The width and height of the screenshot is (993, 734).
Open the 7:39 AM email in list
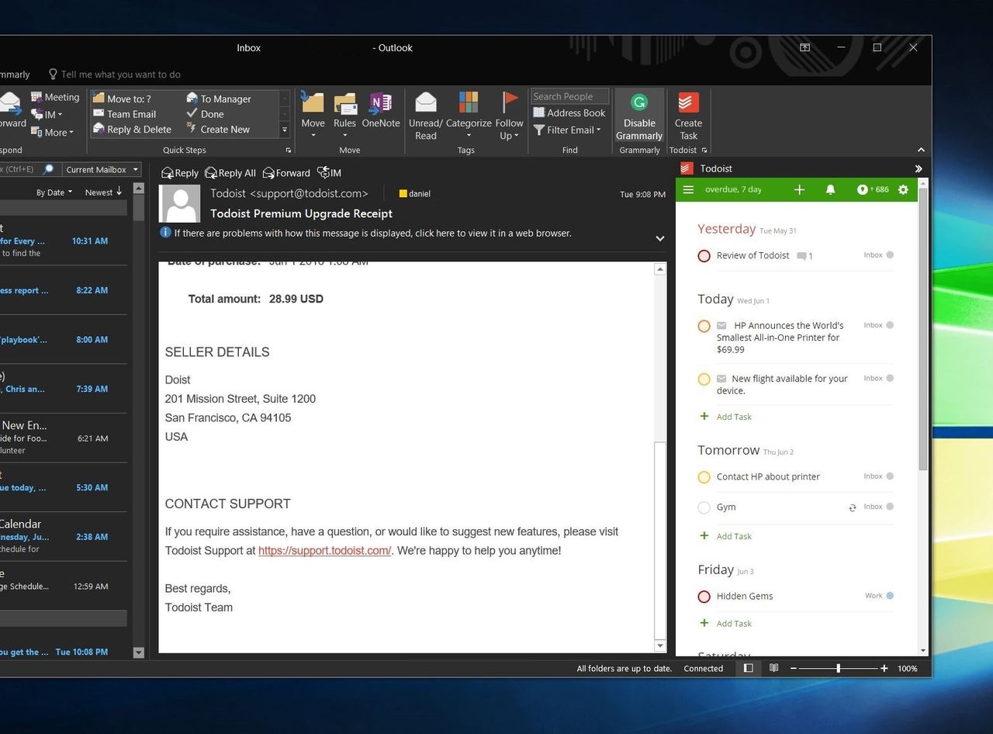point(64,389)
